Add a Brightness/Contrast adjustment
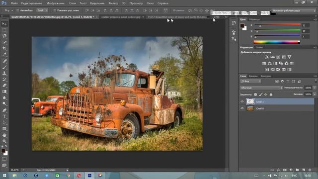Screen dimensions: 318x179 click(267, 57)
